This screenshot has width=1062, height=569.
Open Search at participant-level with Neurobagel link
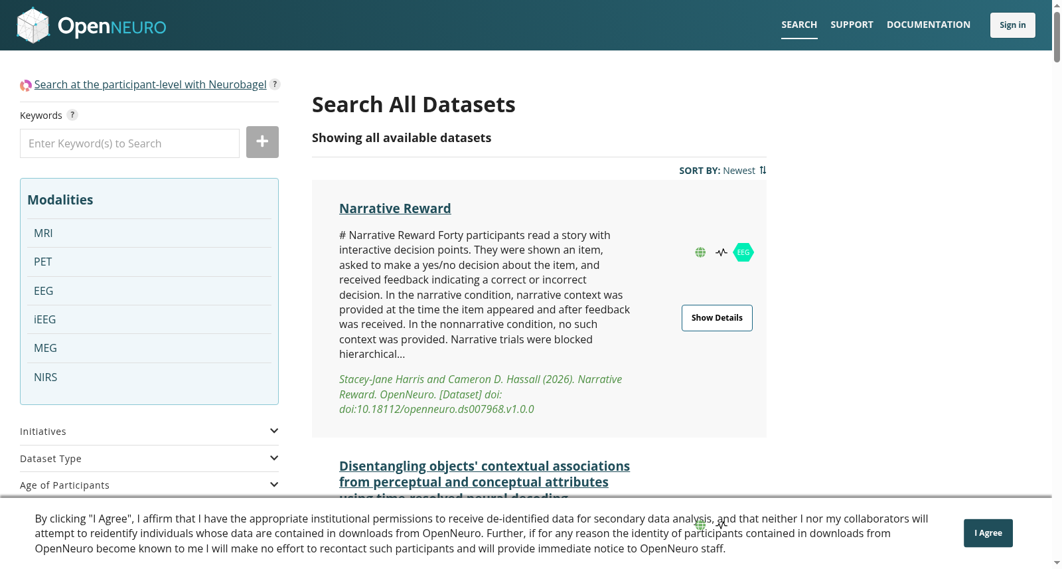click(150, 84)
